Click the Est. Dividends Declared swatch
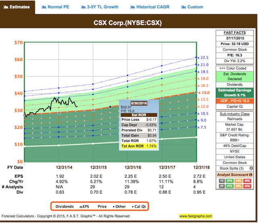Screen dimensions: 258x223 [x=235, y=76]
